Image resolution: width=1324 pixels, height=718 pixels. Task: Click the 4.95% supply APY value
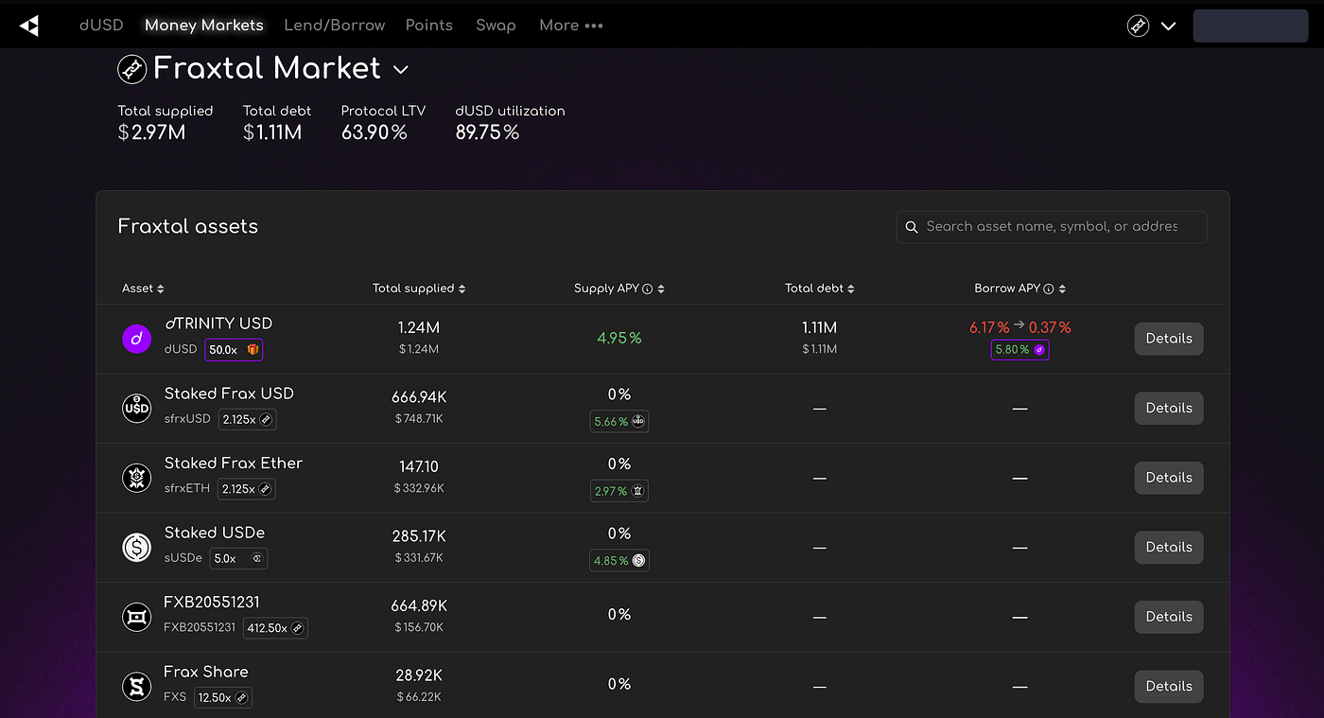[x=619, y=339]
